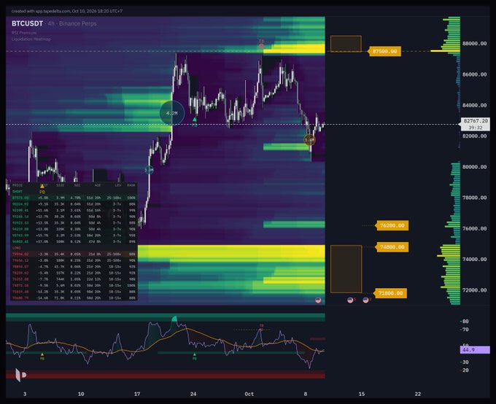The height and width of the screenshot is (404, 496).
Task: Click the yellow PB triangle in table header
Action: click(x=42, y=186)
